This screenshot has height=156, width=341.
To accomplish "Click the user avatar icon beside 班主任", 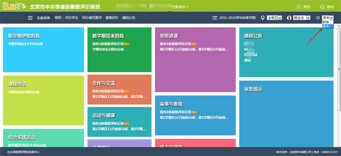I will pos(289,18).
